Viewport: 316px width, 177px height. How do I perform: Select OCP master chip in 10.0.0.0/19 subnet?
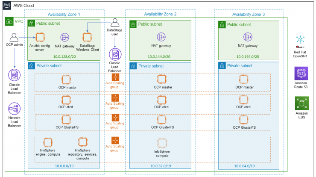coord(66,80)
